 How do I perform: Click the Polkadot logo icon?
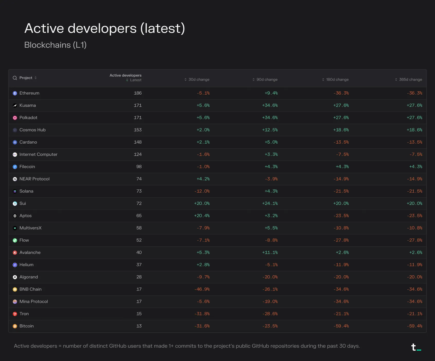(x=15, y=118)
